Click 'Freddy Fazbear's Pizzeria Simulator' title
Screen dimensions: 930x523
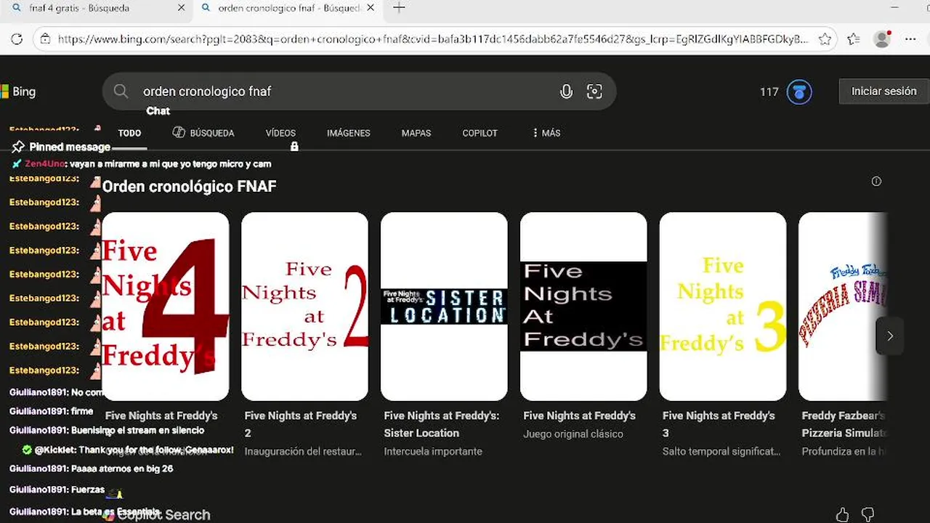tap(845, 424)
